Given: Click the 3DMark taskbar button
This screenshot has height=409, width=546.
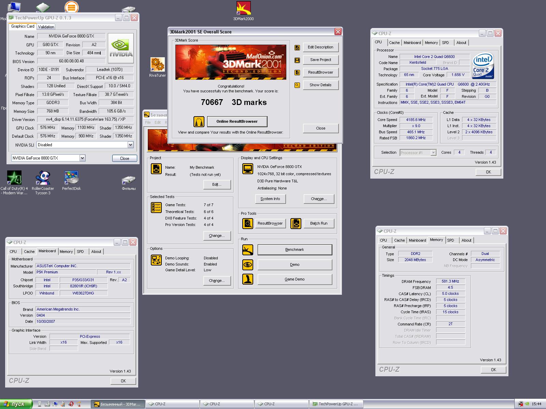Looking at the screenshot, I should click(x=118, y=404).
